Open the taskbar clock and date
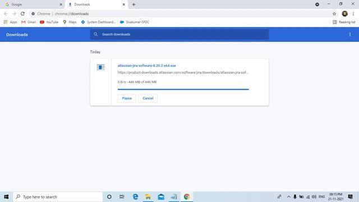The height and width of the screenshot is (202, 359). coord(335,197)
